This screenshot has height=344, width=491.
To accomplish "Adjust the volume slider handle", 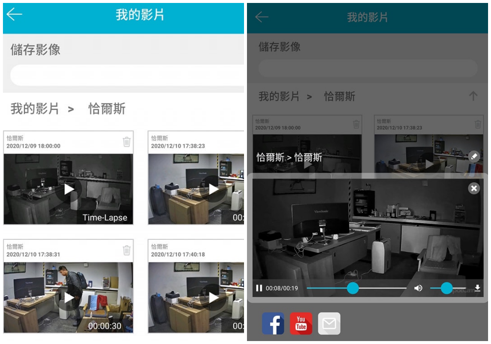I will (446, 288).
